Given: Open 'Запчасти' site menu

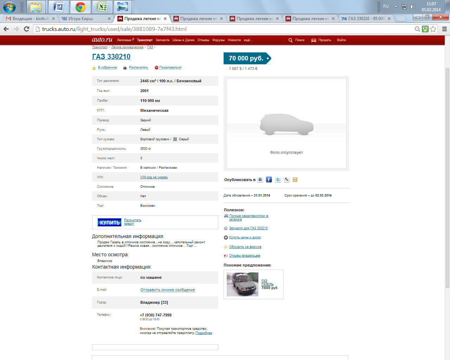Looking at the screenshot, I should (162, 40).
